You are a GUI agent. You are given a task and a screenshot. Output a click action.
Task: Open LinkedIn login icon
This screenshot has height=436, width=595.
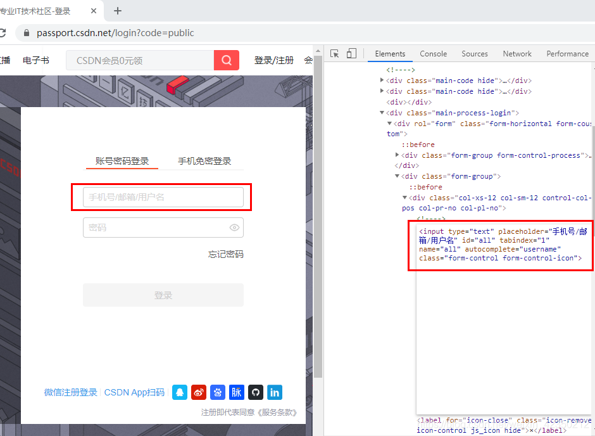[x=274, y=392]
